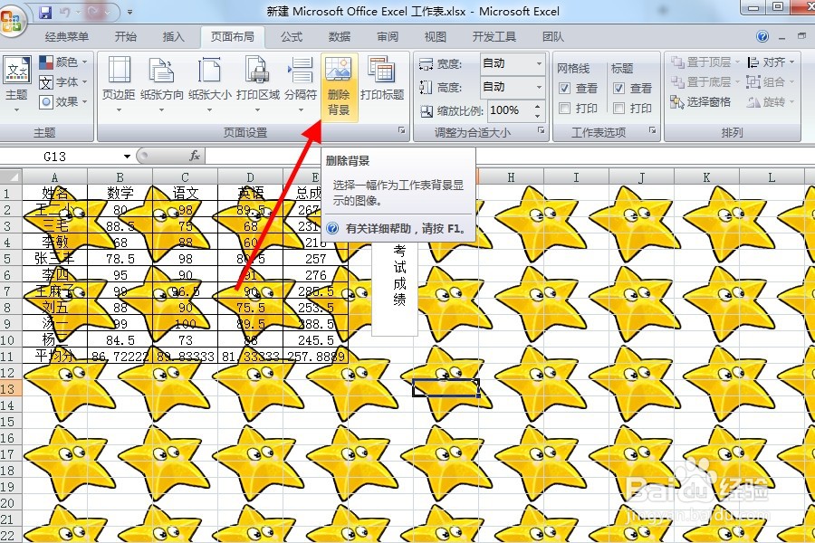Viewport: 815px width, 543px height.
Task: Open theme 字体 fonts menu
Action: [63, 82]
